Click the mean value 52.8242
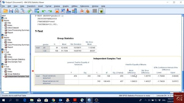The height and width of the screenshot is (103, 184). point(64,48)
